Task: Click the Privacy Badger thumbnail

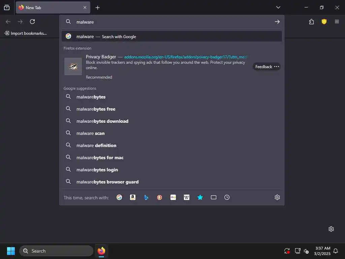Action: pos(73,66)
